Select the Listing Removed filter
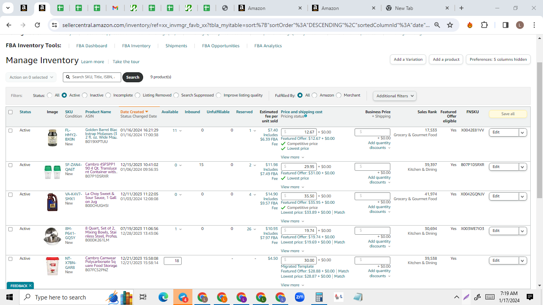 (138, 95)
